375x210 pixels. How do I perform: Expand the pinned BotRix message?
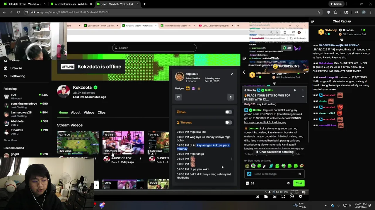click(x=303, y=97)
